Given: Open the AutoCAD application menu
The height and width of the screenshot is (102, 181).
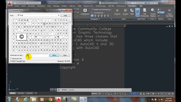Looking at the screenshot, I should [10, 4].
